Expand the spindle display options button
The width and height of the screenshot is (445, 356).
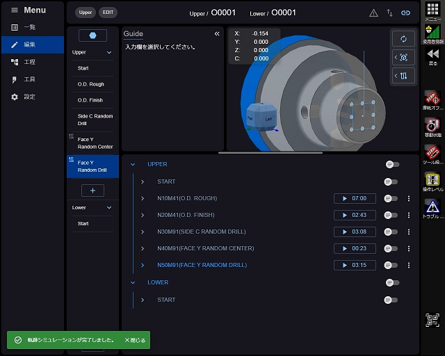(x=403, y=76)
